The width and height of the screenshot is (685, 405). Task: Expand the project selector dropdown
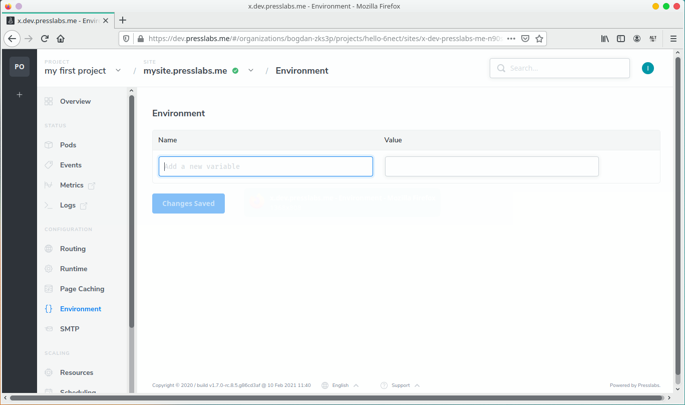point(118,71)
